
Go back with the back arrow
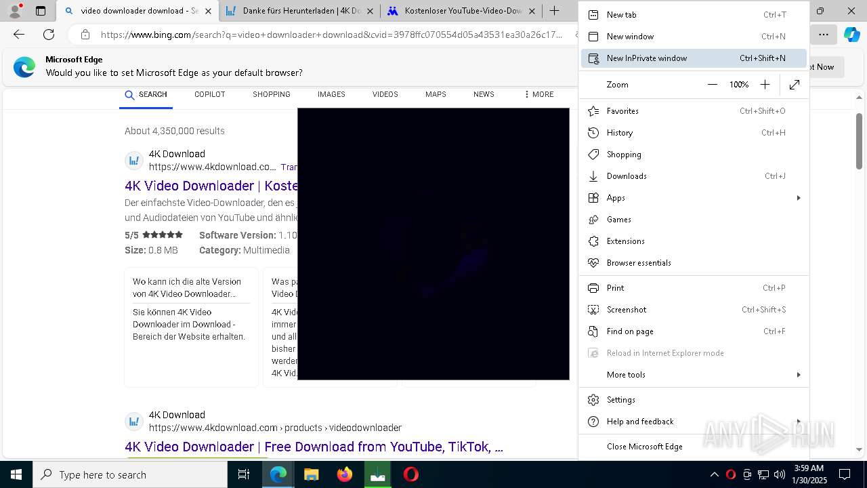pos(19,35)
